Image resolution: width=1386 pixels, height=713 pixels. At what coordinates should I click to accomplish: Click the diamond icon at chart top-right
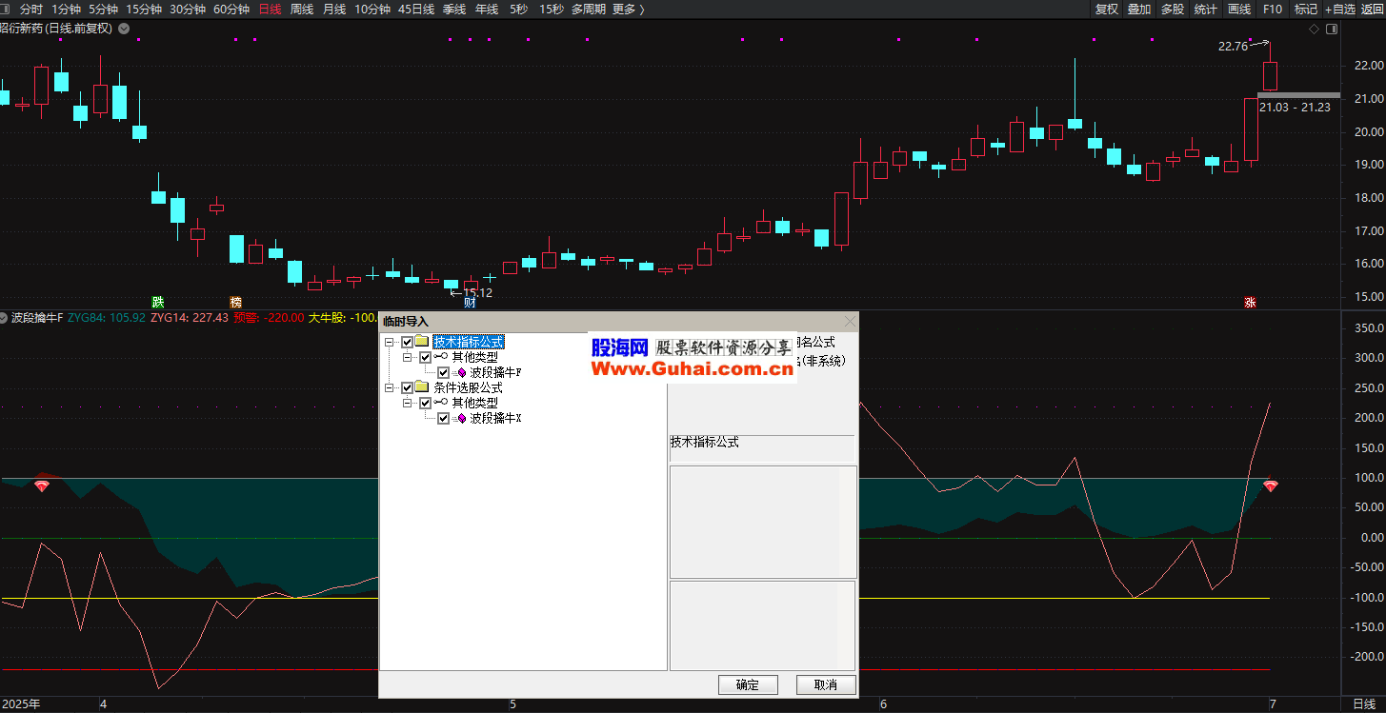(1314, 29)
